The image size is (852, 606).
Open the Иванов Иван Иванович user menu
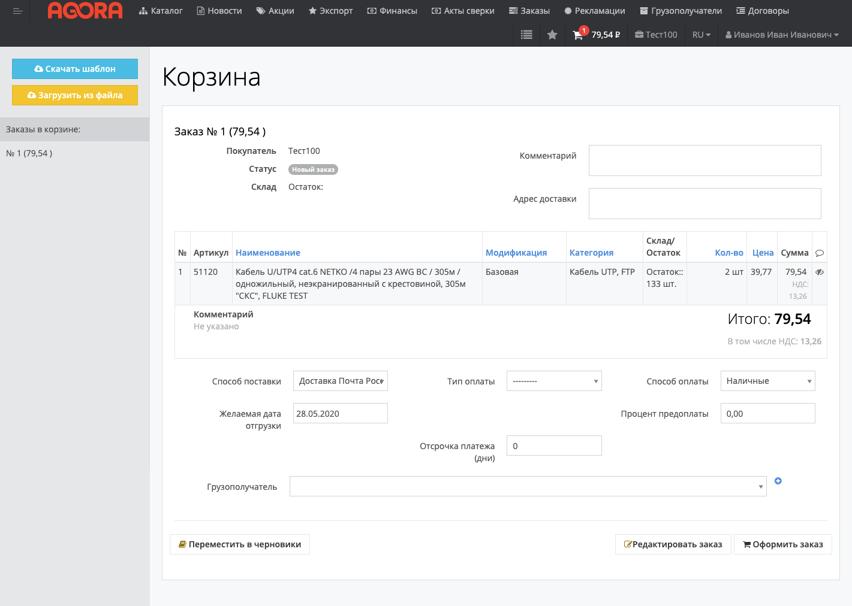[x=781, y=35]
